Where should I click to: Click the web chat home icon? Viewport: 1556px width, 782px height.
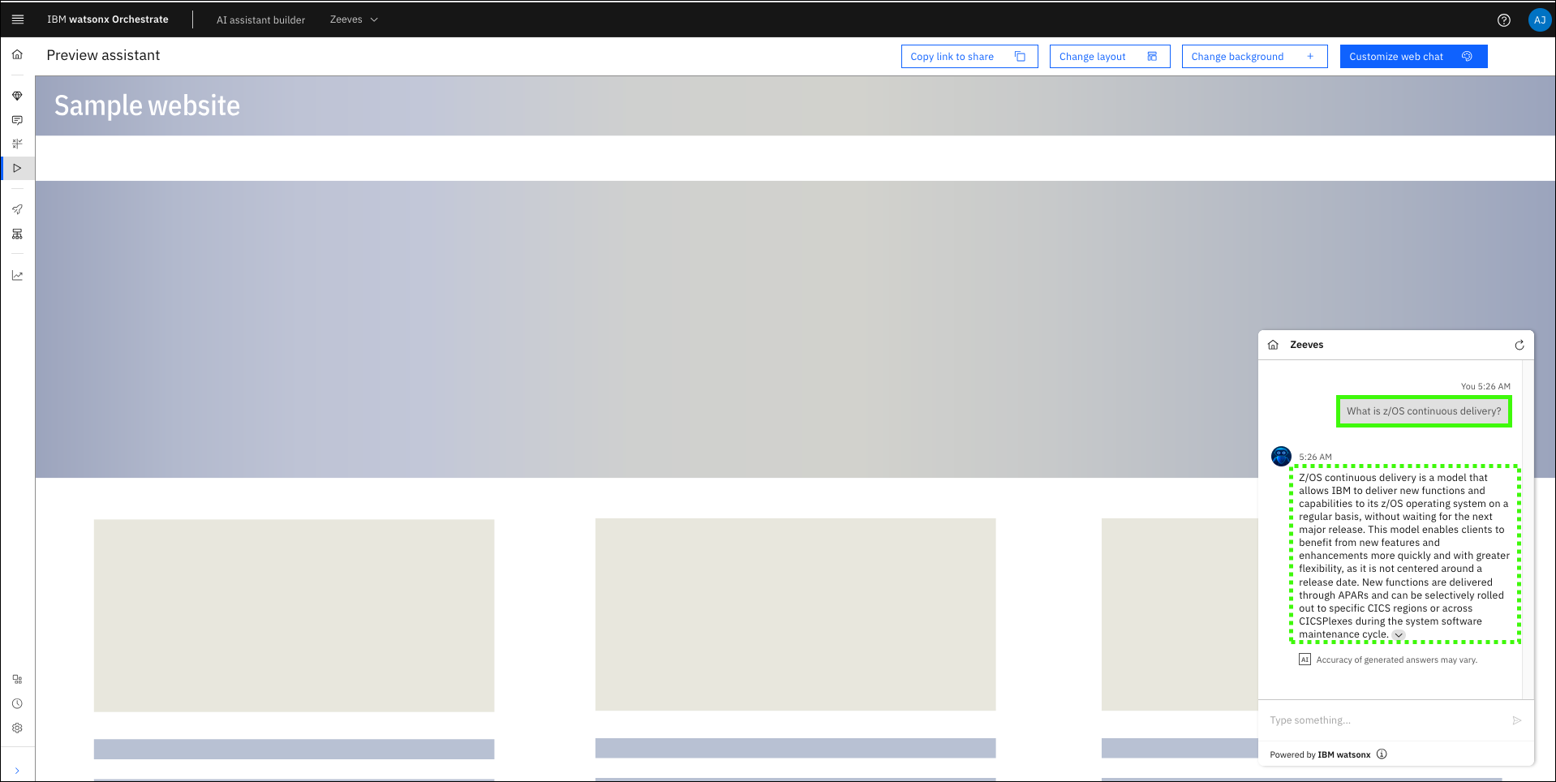tap(1273, 345)
